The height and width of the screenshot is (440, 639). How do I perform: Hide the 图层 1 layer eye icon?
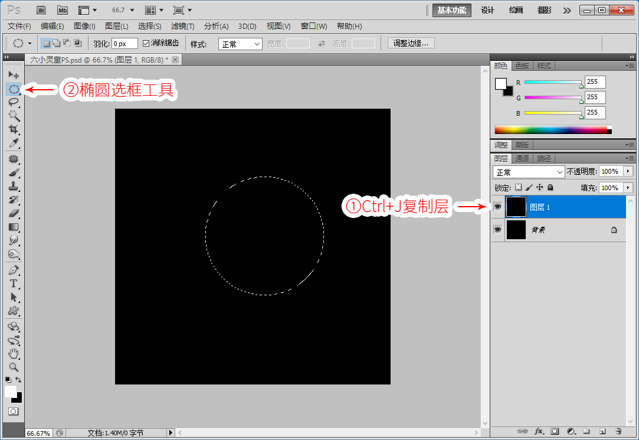pos(497,207)
